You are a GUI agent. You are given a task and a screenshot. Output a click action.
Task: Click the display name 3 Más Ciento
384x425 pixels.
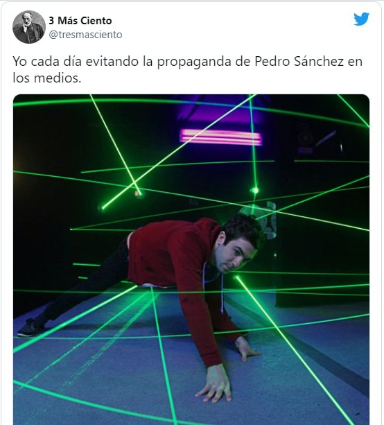tap(80, 21)
